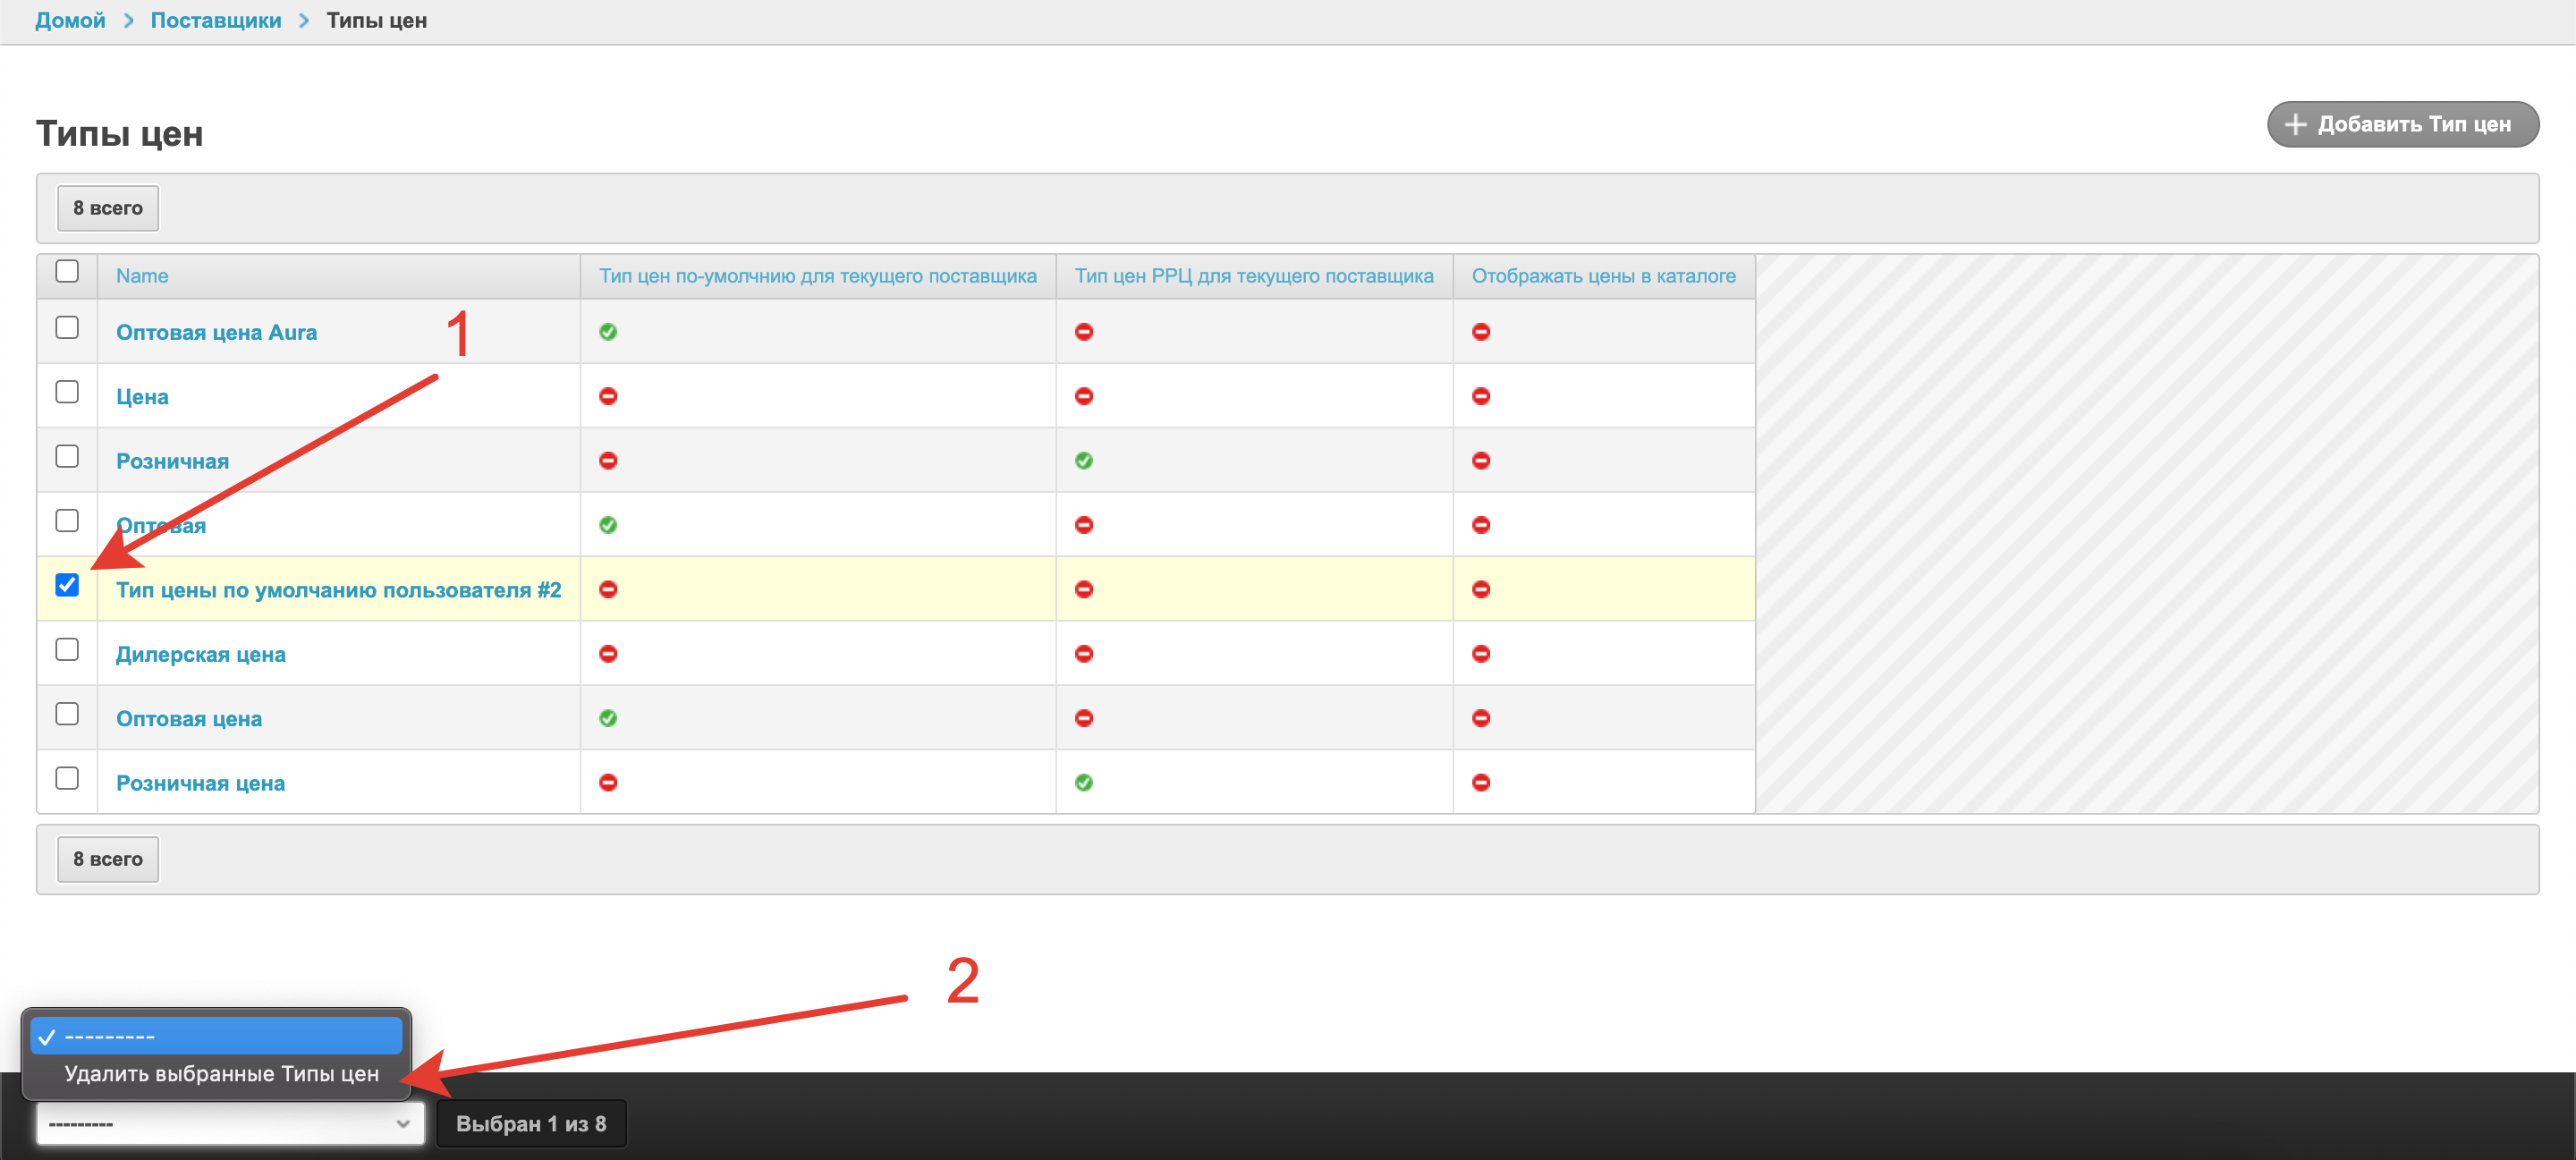Open the action dropdown in bottom bar

coord(230,1124)
